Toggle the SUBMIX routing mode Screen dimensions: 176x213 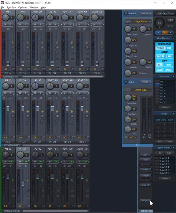click(x=161, y=48)
